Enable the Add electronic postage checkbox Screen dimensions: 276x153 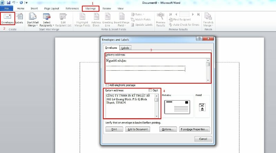[107, 85]
